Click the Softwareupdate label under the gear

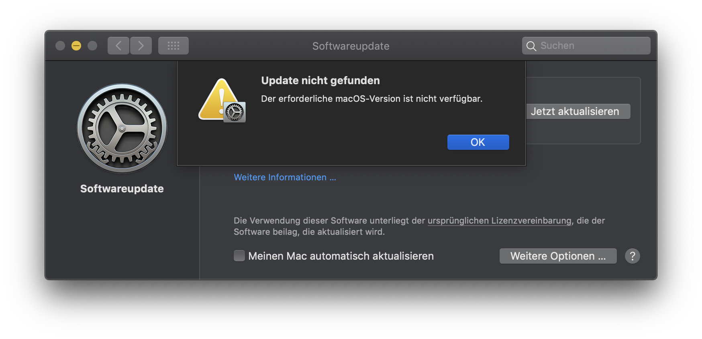(x=122, y=189)
